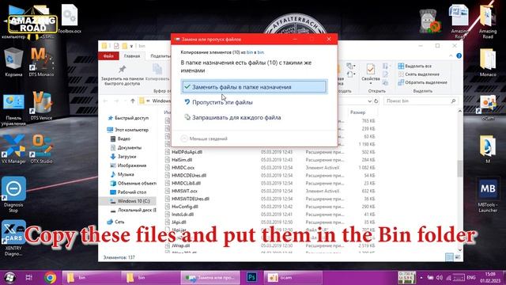506x285 pixels.
Task: Open the Файл tab in Explorer
Action: coord(108,56)
